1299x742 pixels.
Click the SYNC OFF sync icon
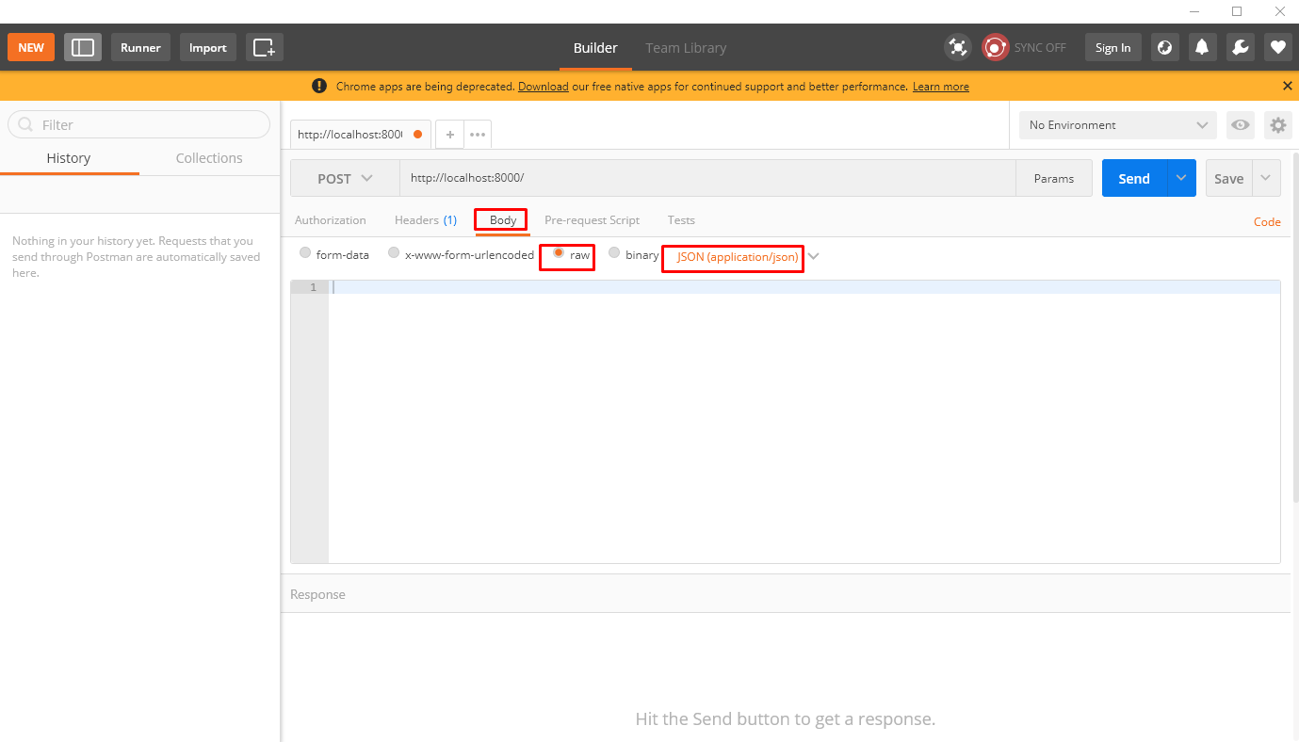[x=996, y=47]
